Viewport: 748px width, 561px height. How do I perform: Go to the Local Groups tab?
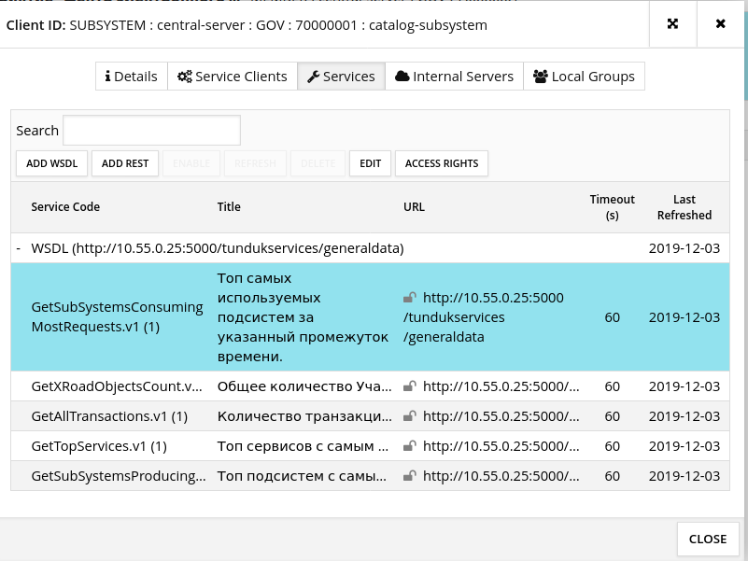click(x=584, y=77)
